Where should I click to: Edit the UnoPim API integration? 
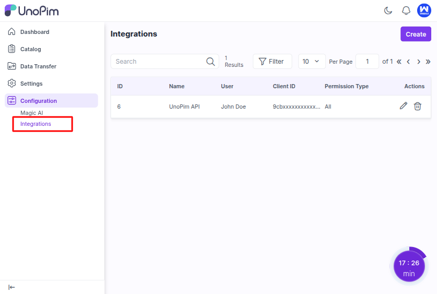tap(403, 106)
